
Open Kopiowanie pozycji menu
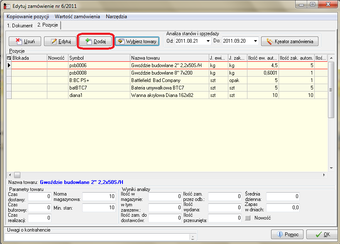point(28,17)
